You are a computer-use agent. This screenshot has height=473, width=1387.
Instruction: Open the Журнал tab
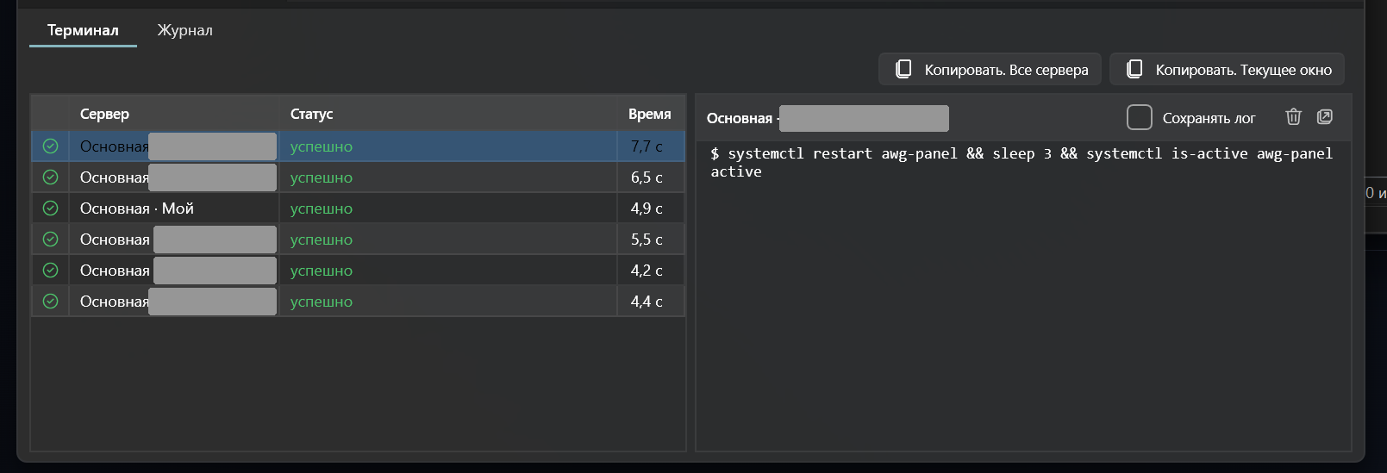click(x=184, y=30)
